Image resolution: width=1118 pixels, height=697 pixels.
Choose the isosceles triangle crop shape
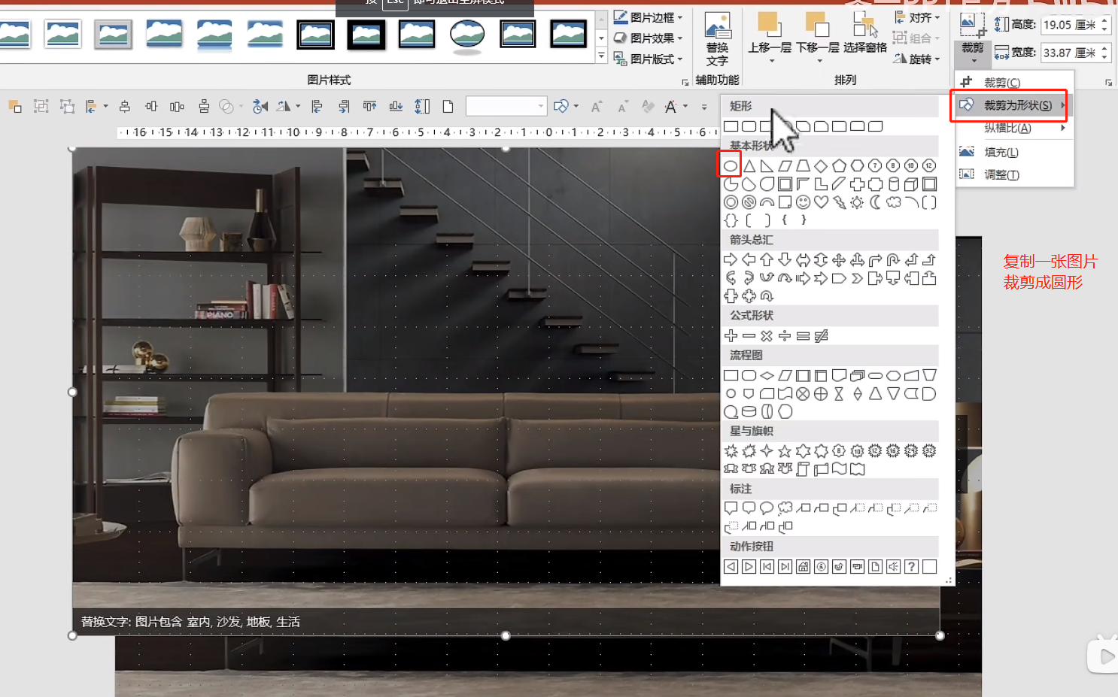(x=749, y=165)
